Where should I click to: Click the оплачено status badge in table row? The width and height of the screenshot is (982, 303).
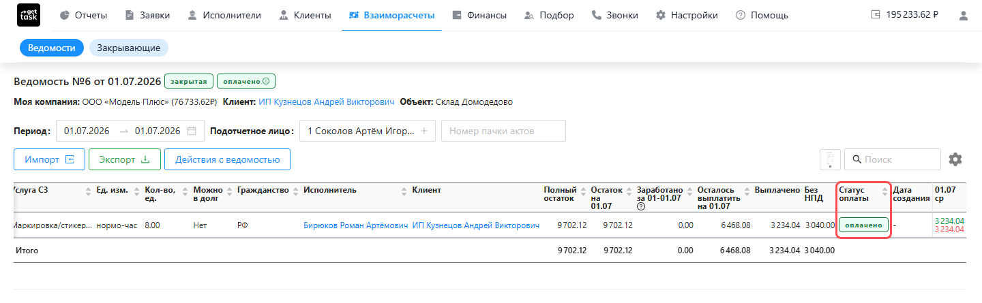[x=863, y=225]
